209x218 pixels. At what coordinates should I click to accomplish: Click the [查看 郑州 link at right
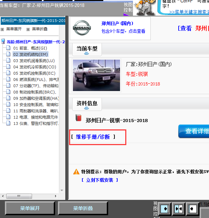point(193,28)
